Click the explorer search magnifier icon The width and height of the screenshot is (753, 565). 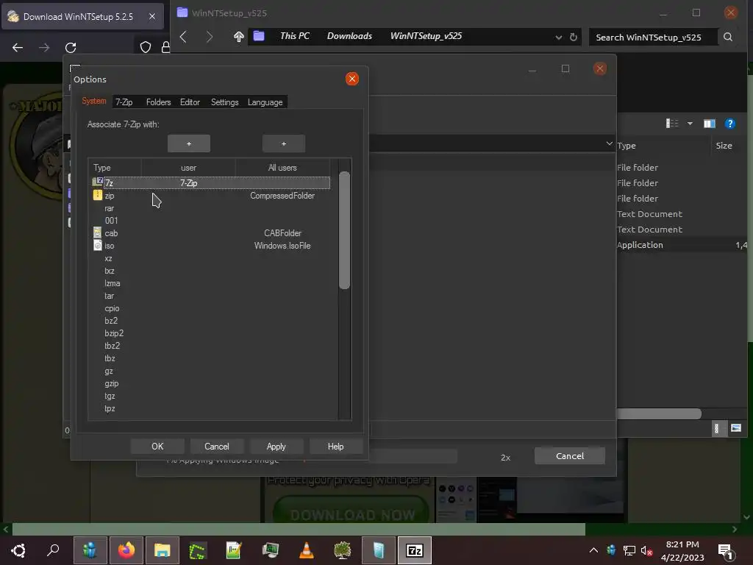click(728, 37)
